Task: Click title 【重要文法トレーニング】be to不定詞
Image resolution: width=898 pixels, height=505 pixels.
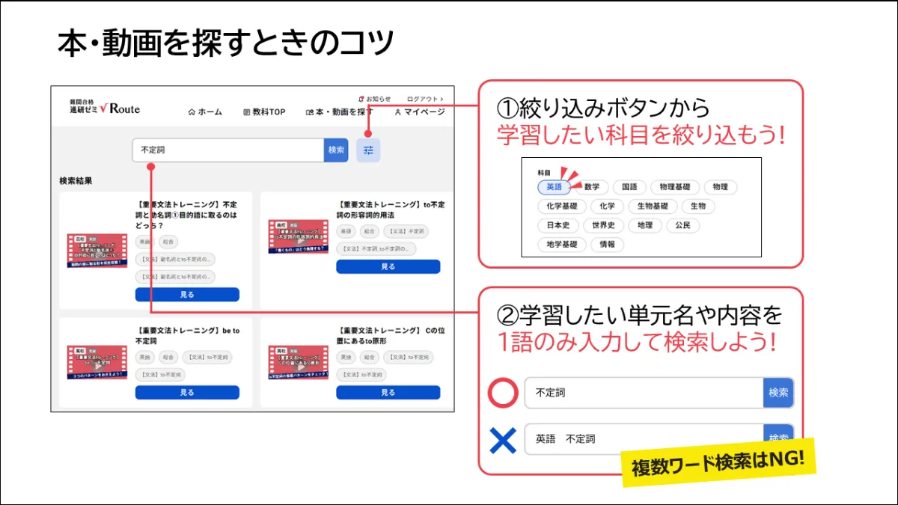Action: 188,335
